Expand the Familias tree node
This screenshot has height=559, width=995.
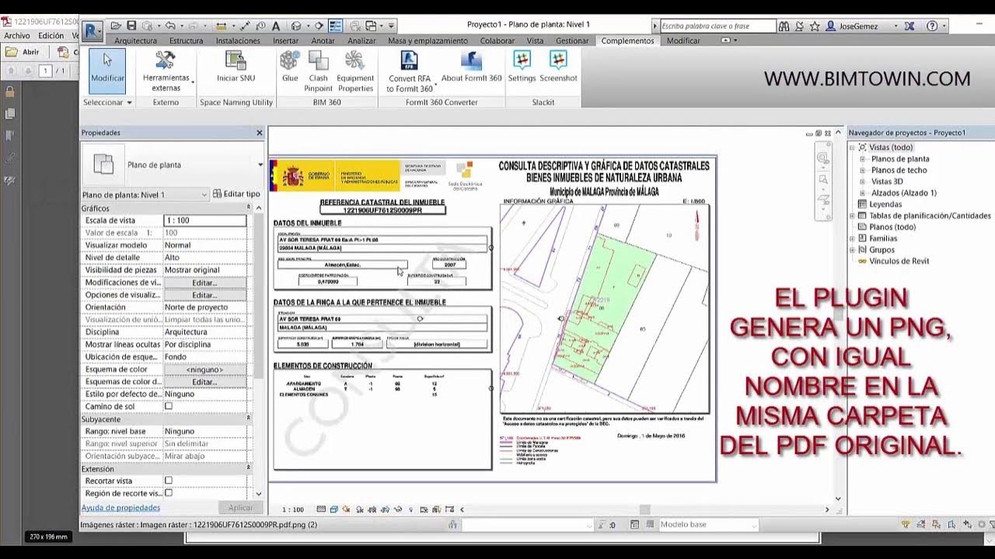pyautogui.click(x=852, y=238)
